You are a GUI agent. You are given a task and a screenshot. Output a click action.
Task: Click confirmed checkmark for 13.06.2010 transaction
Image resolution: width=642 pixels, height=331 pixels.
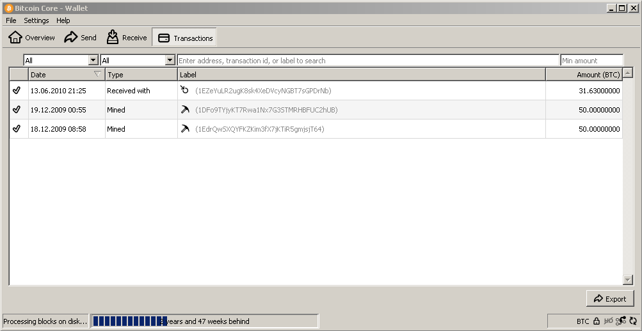pyautogui.click(x=17, y=90)
